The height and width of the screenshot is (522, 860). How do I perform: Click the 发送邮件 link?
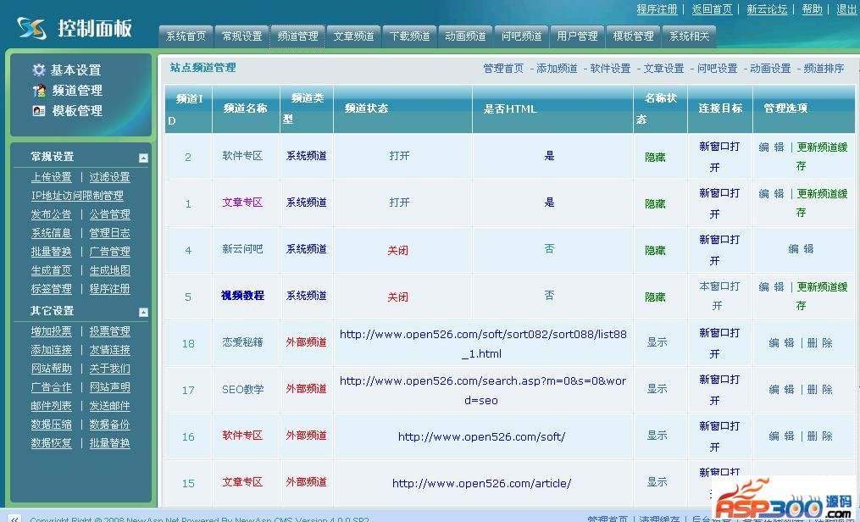point(109,406)
